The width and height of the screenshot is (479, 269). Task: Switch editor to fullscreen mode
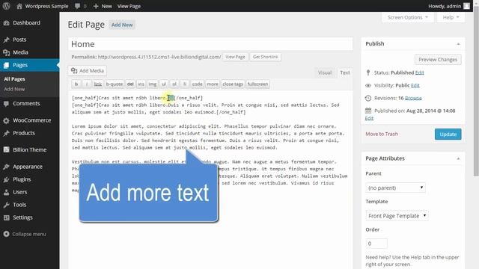[x=257, y=84]
